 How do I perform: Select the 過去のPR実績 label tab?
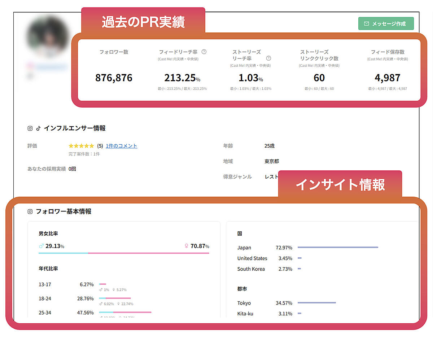[143, 22]
